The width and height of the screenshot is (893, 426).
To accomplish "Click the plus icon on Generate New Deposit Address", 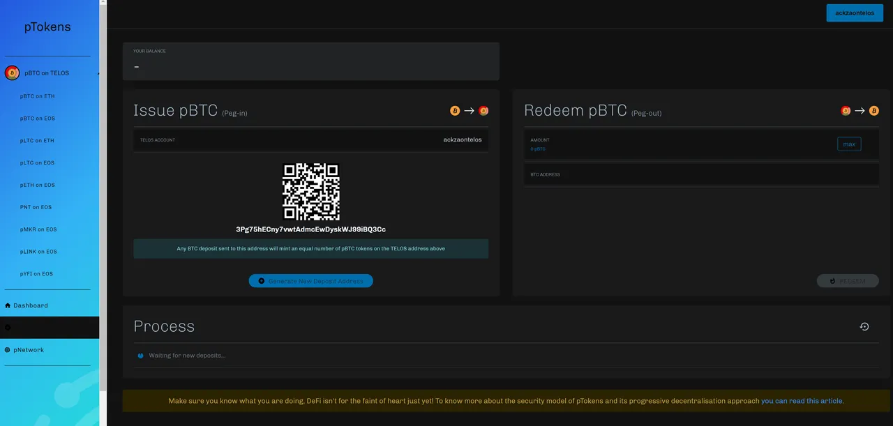I will coord(262,281).
